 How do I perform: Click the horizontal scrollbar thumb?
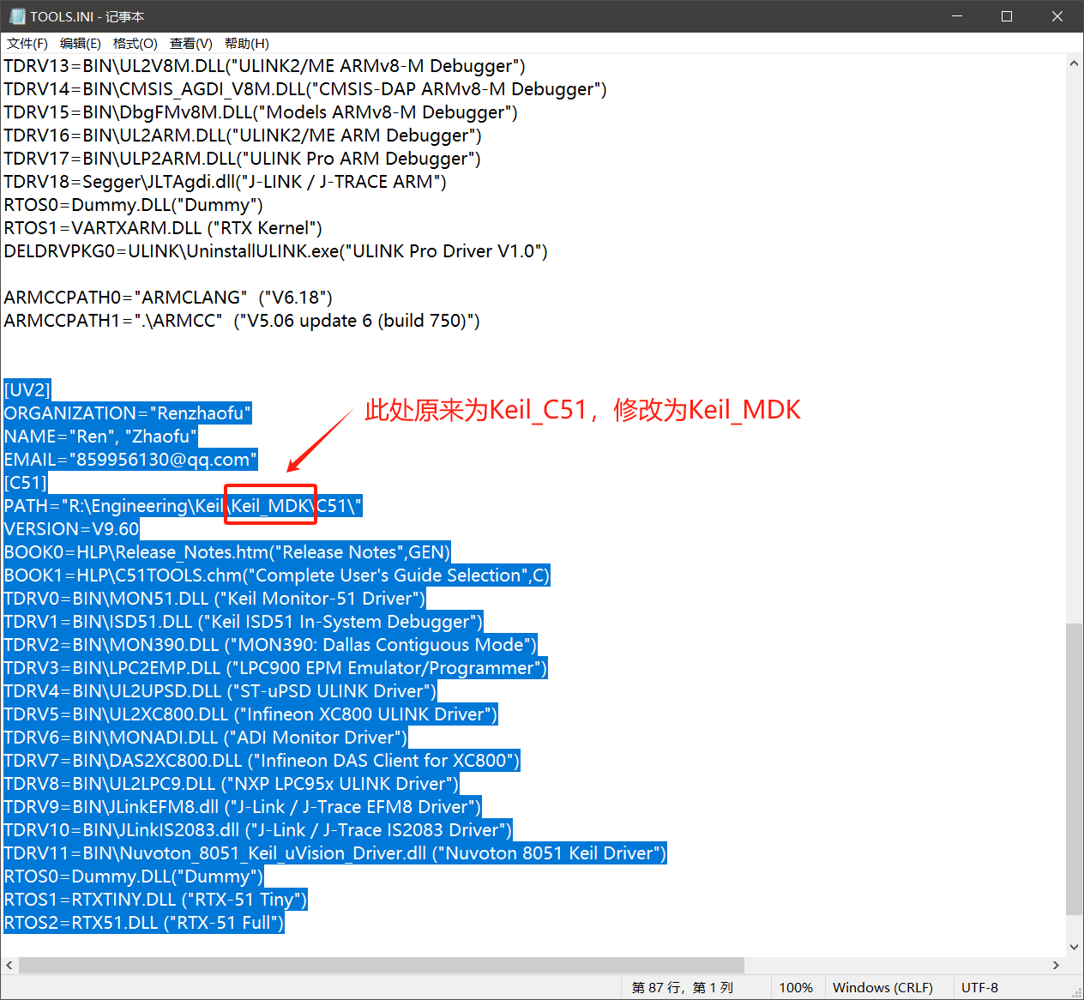[382, 965]
